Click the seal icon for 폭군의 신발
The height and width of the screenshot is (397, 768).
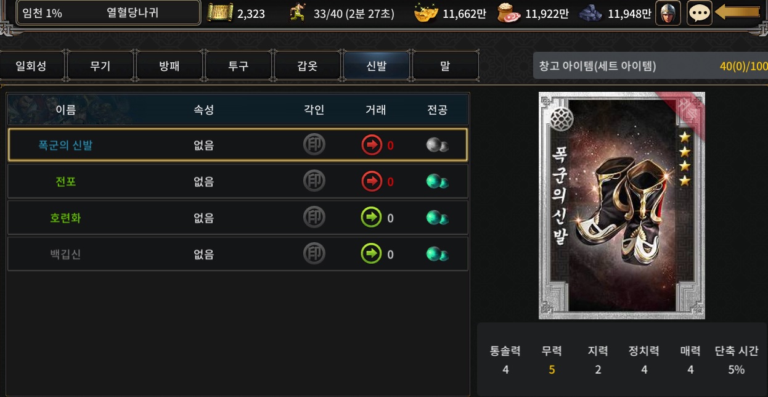tap(314, 145)
